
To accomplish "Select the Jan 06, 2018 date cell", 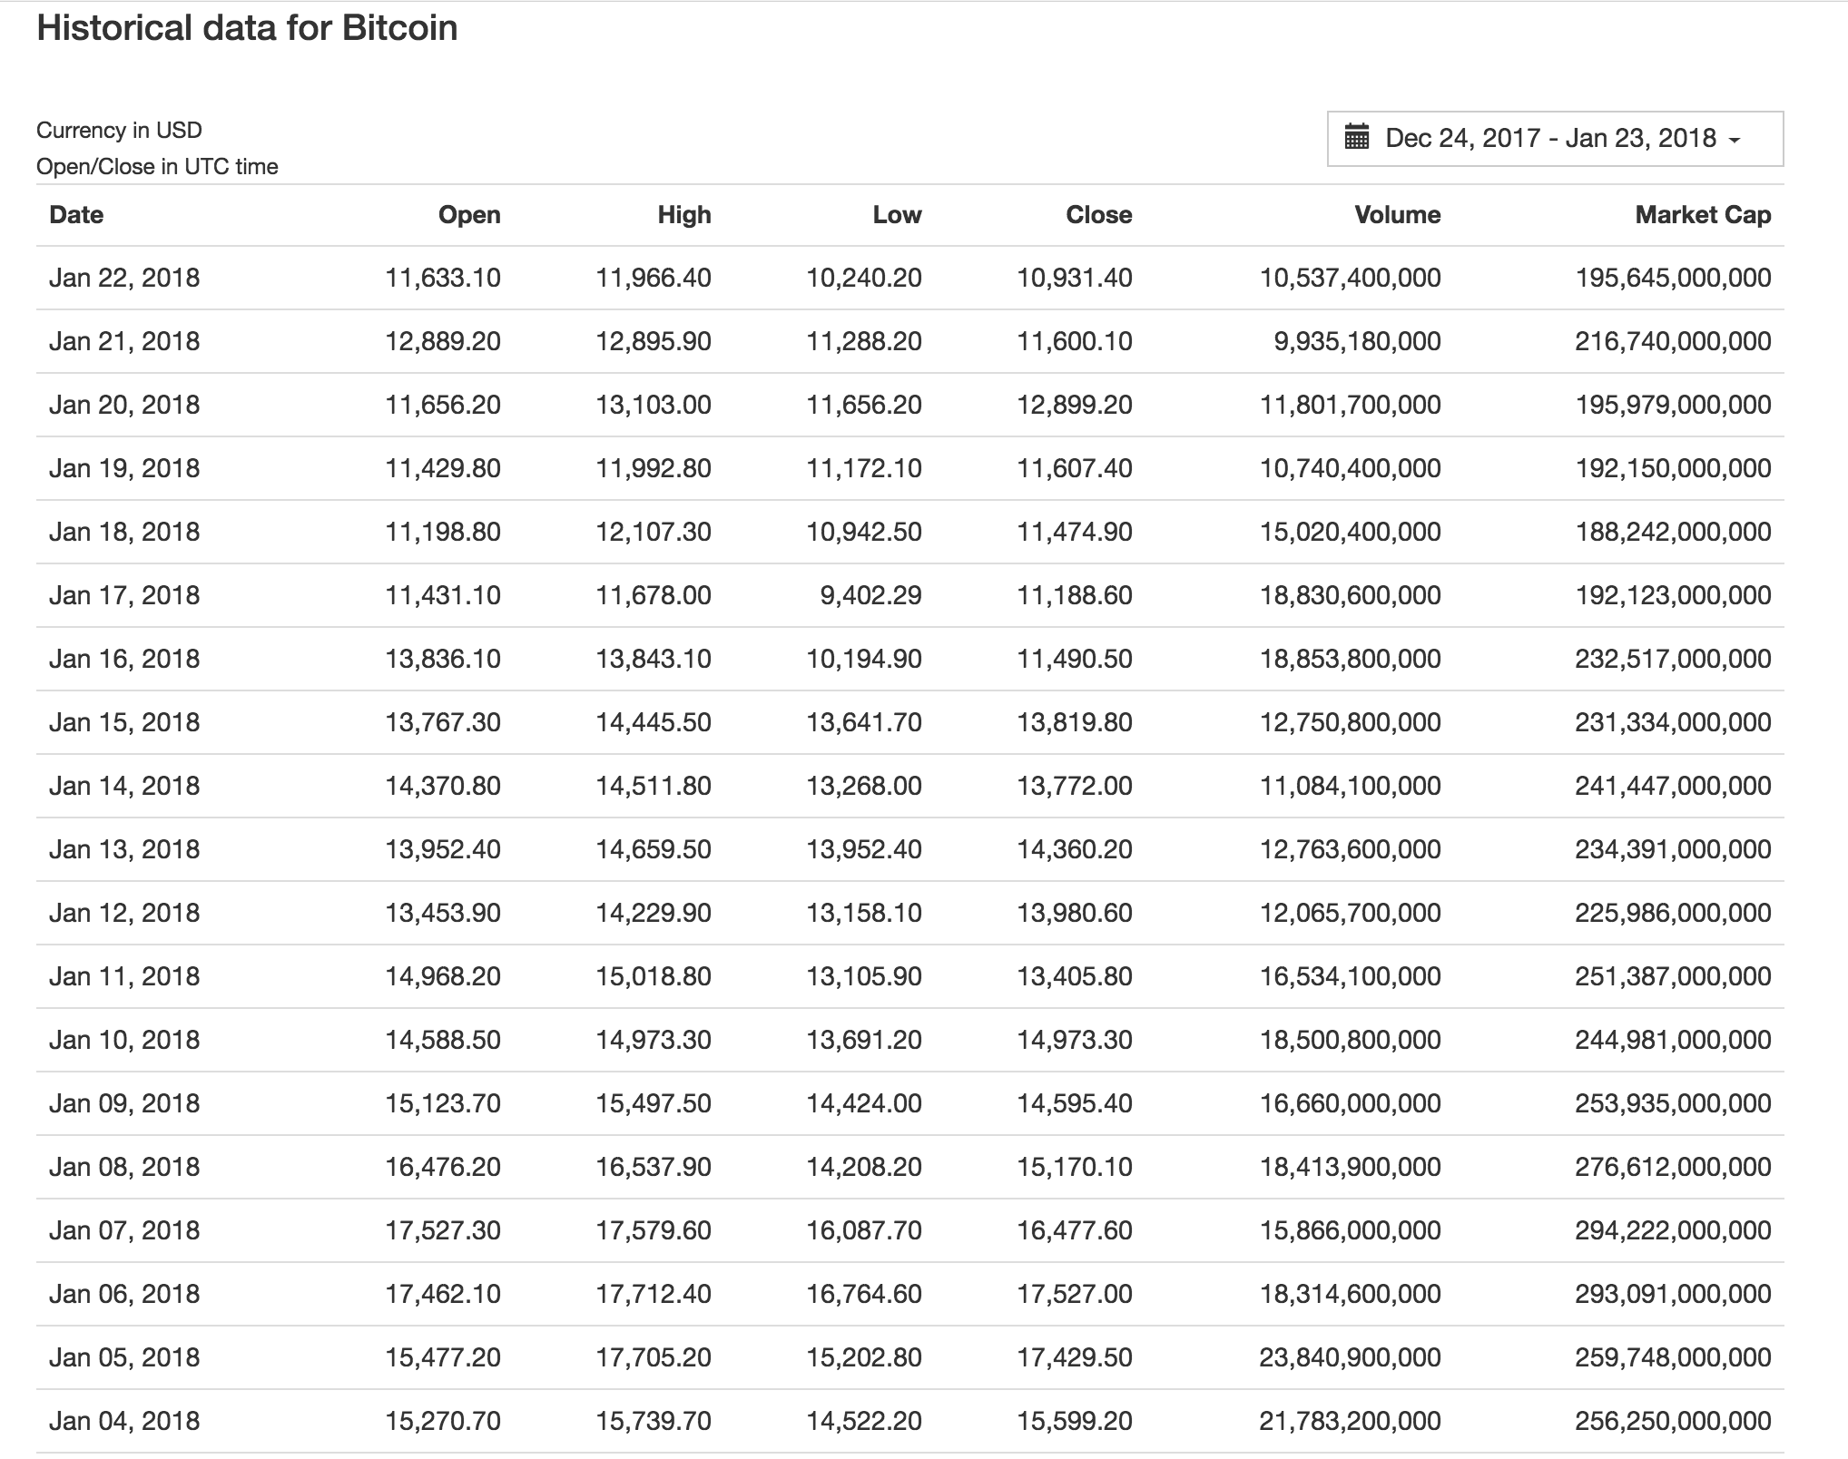I will pyautogui.click(x=124, y=1294).
